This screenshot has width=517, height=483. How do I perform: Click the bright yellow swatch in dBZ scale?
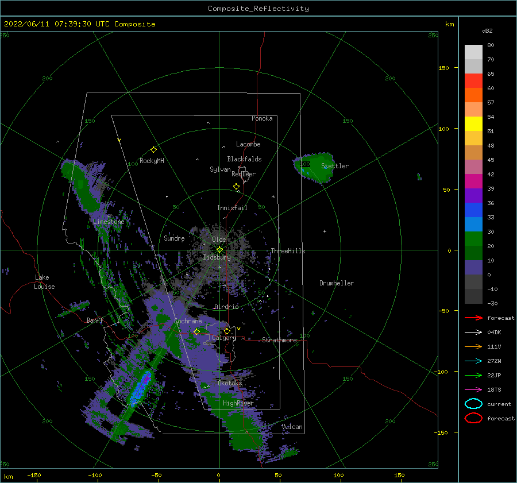point(473,123)
